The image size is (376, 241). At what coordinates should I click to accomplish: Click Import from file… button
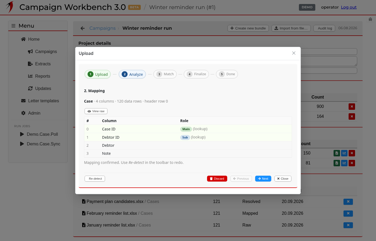pyautogui.click(x=291, y=28)
